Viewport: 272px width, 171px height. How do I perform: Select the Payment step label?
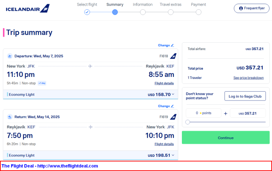point(198,4)
